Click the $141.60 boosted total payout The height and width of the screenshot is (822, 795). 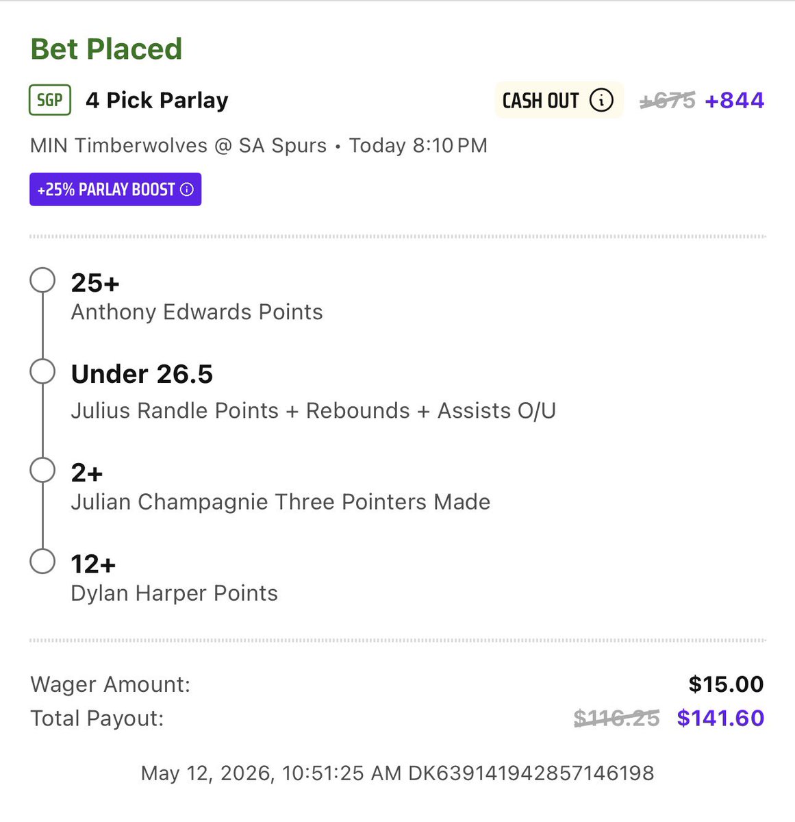point(720,718)
